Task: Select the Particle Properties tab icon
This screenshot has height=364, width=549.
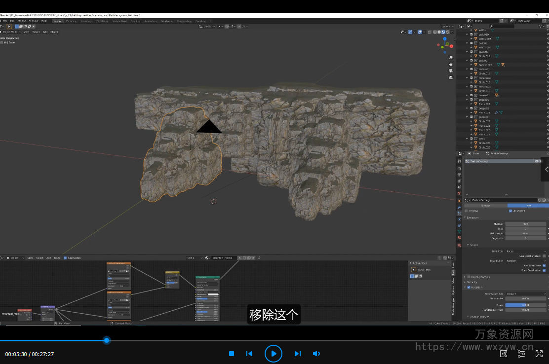Action: click(459, 213)
